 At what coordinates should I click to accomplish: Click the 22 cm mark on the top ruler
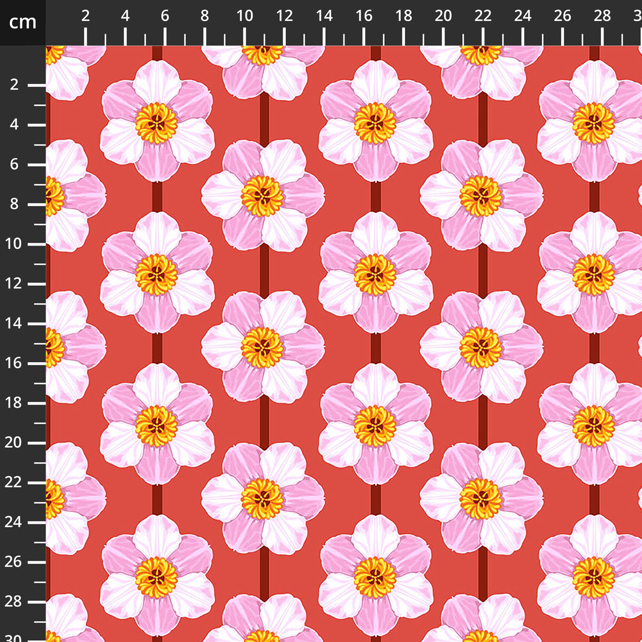click(483, 16)
